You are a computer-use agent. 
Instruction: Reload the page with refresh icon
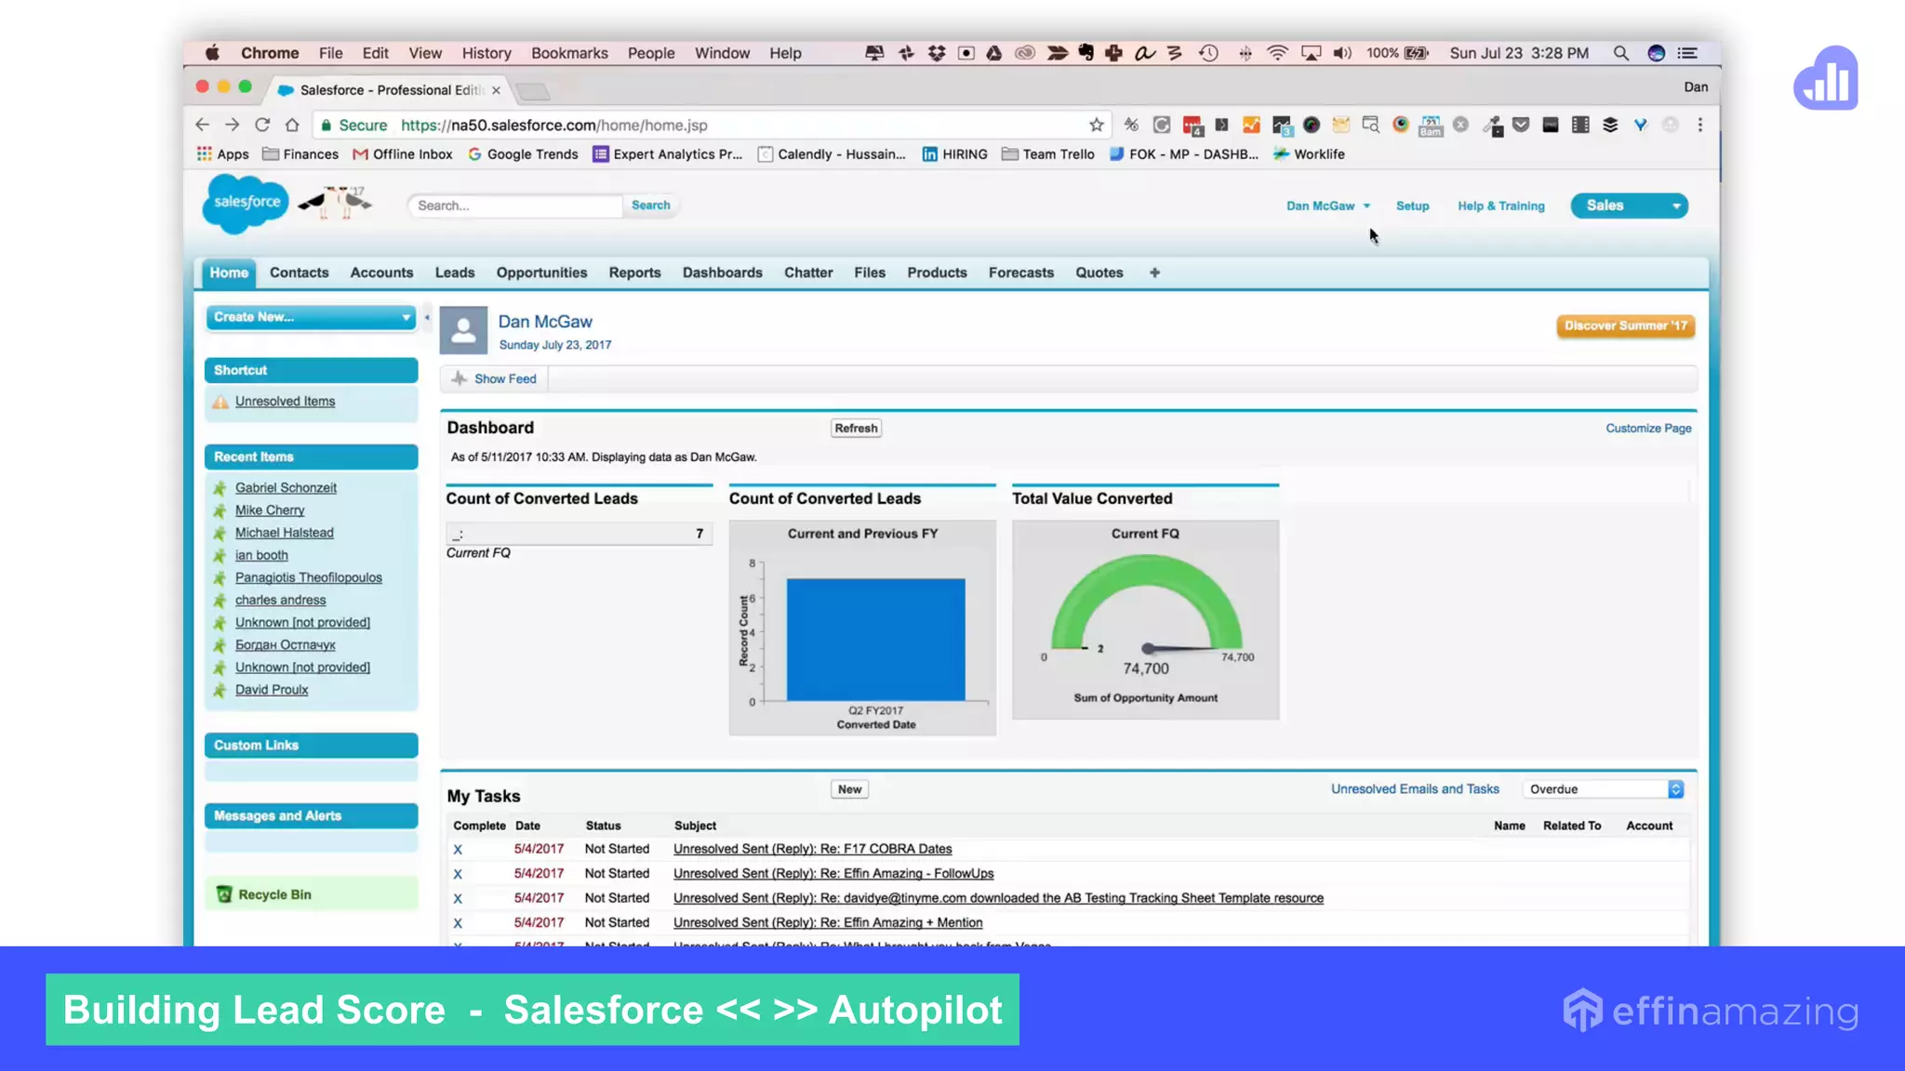coord(262,125)
